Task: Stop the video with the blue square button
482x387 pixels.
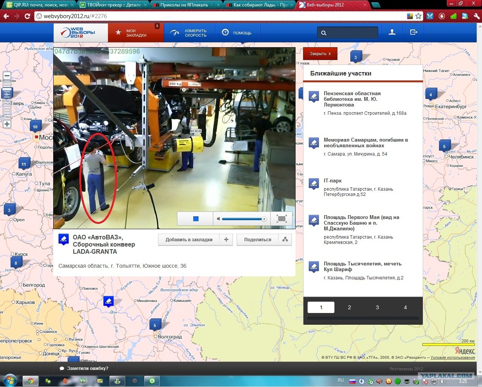Action: pos(196,219)
